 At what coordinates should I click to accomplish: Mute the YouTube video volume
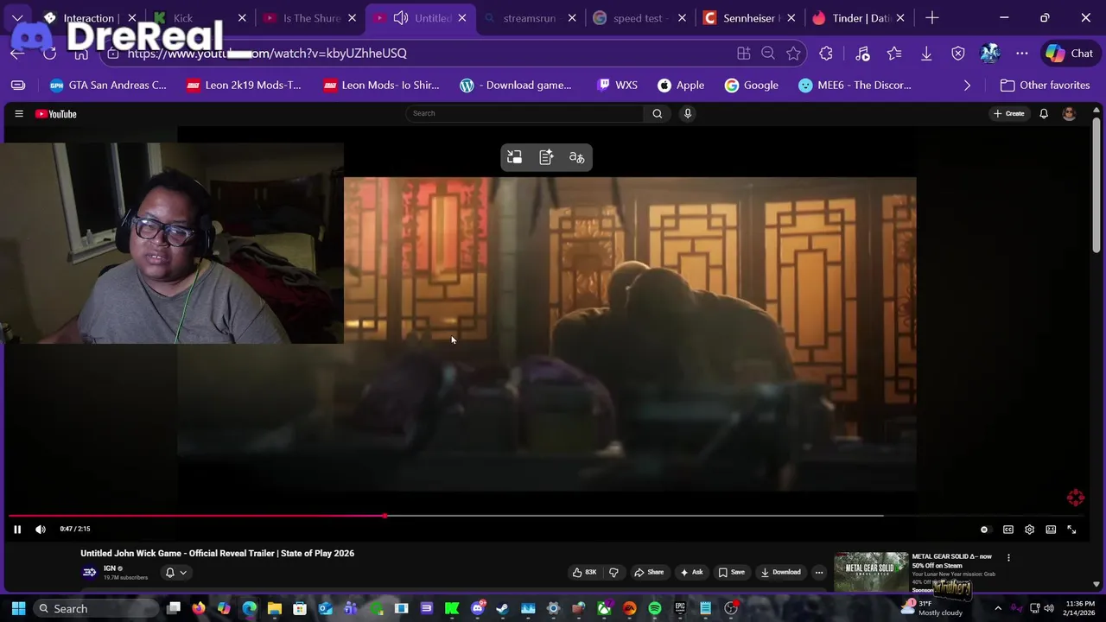point(40,530)
